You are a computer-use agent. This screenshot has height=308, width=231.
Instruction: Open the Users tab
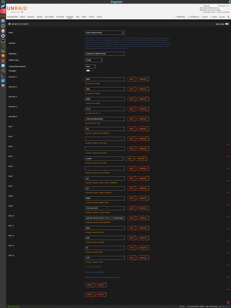(40, 17)
